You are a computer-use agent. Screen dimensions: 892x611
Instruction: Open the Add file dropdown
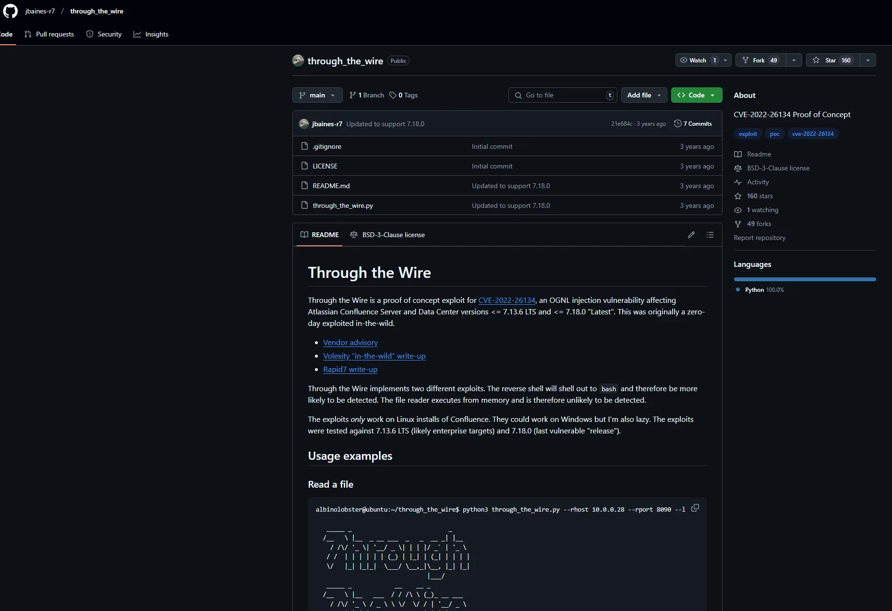pyautogui.click(x=644, y=95)
